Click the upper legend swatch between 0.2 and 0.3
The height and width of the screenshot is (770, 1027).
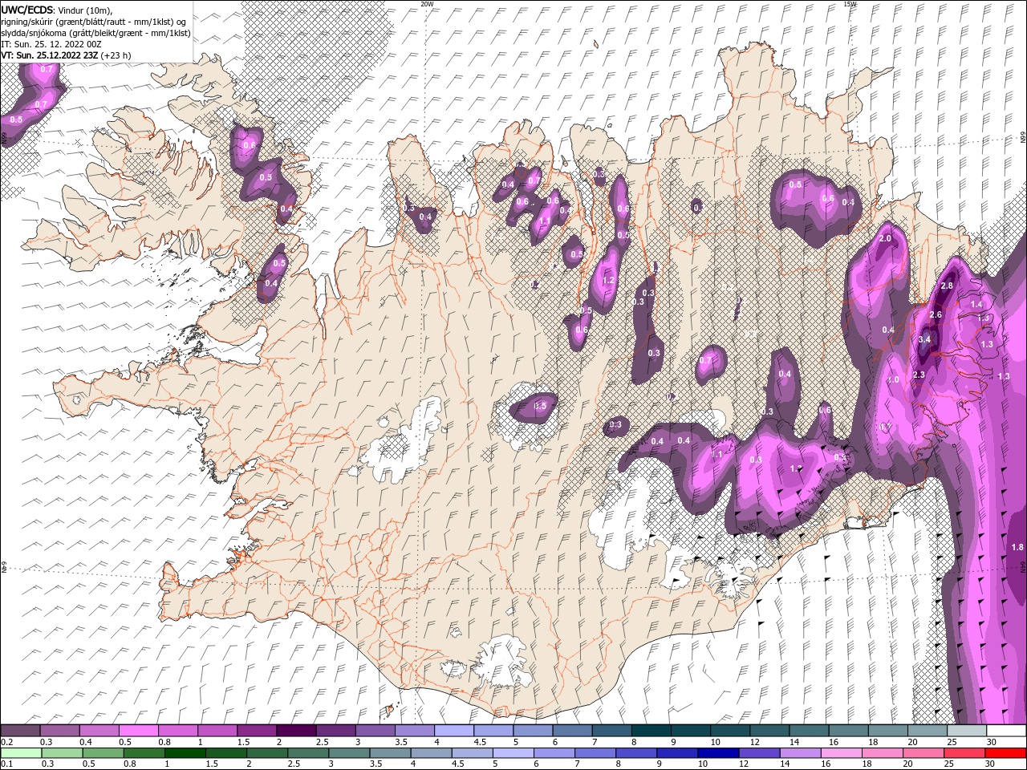tap(20, 731)
